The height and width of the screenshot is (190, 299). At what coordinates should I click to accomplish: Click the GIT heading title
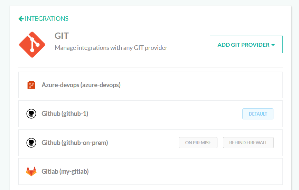click(62, 36)
